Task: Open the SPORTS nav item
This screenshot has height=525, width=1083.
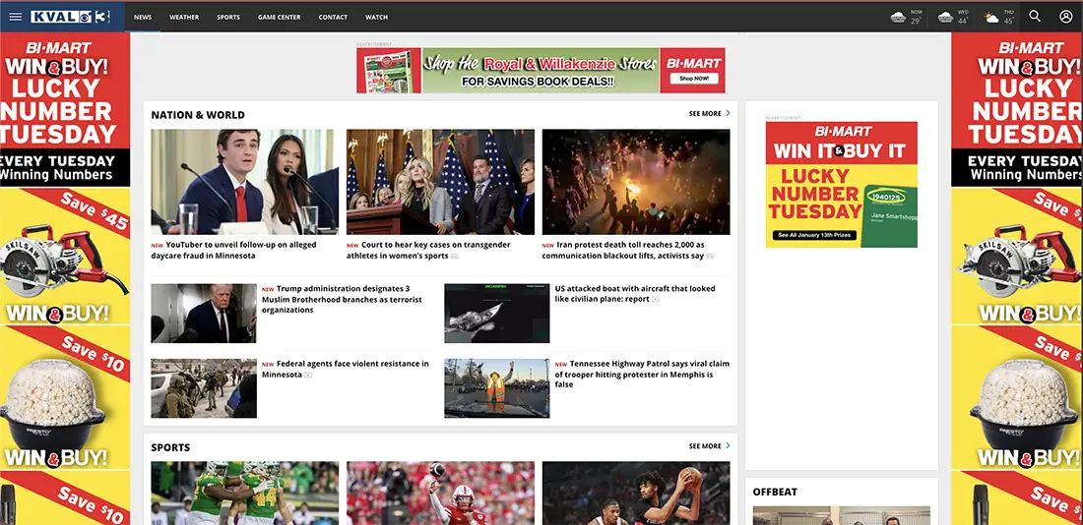Action: coord(228,18)
